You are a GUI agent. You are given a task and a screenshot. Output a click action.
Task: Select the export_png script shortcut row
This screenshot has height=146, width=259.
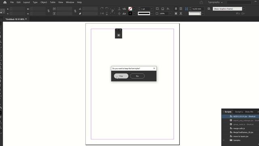240,120
